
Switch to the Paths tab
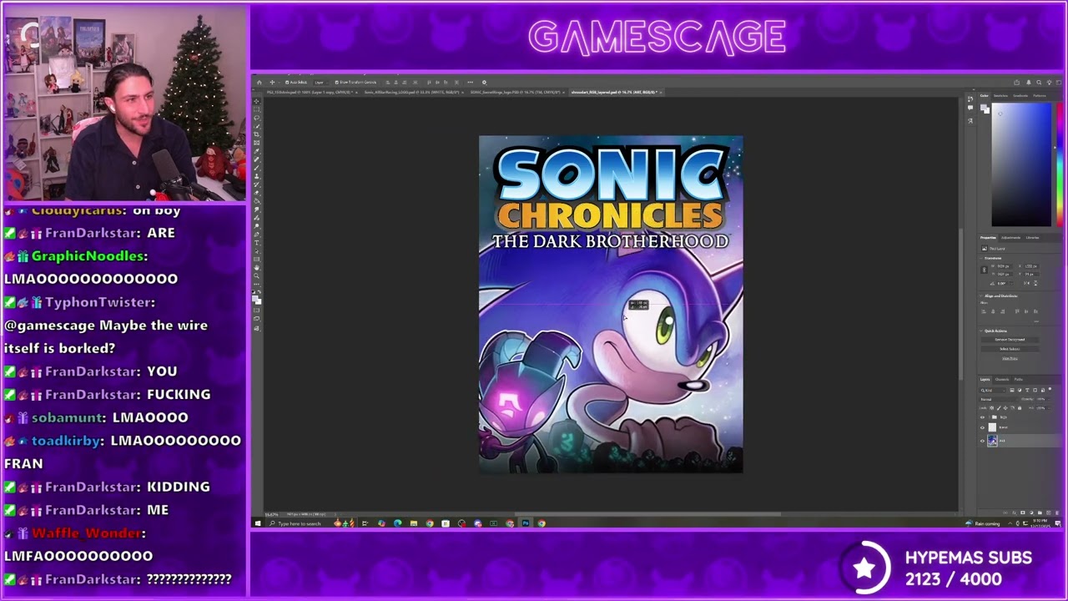pyautogui.click(x=1018, y=379)
